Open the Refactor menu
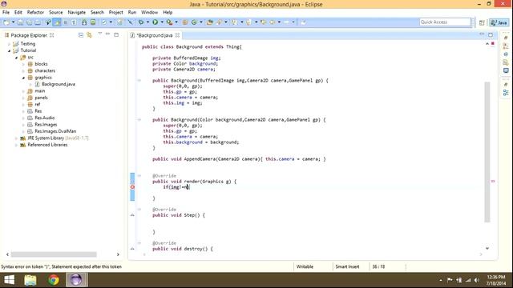Viewport: 513px width, 288px height. [x=35, y=13]
